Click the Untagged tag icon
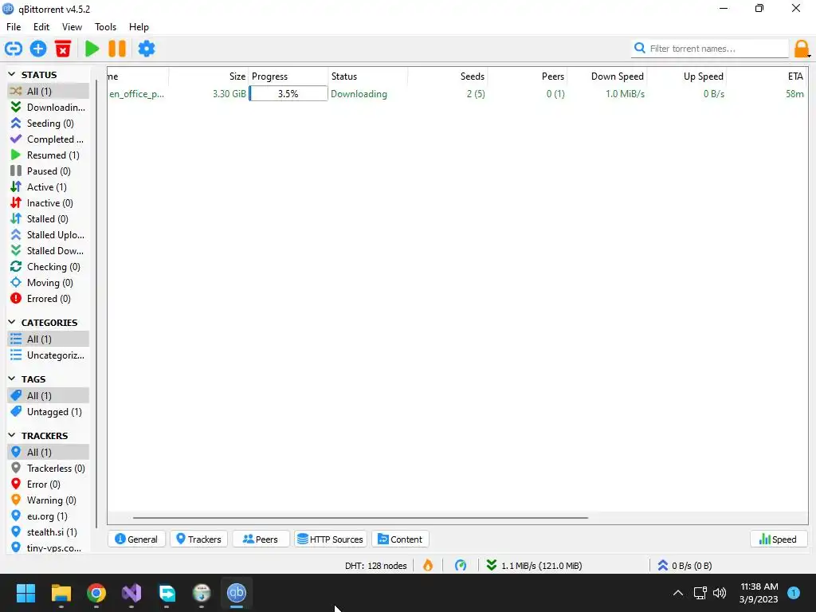Viewport: 816px width, 612px height. click(x=16, y=412)
